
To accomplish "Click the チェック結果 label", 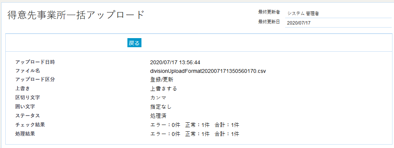I will [x=30, y=125].
